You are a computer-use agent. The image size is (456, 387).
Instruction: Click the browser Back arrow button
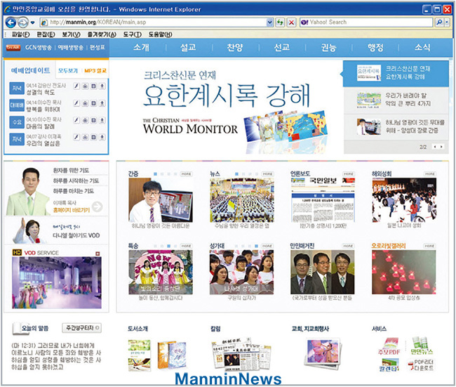[x=11, y=22]
